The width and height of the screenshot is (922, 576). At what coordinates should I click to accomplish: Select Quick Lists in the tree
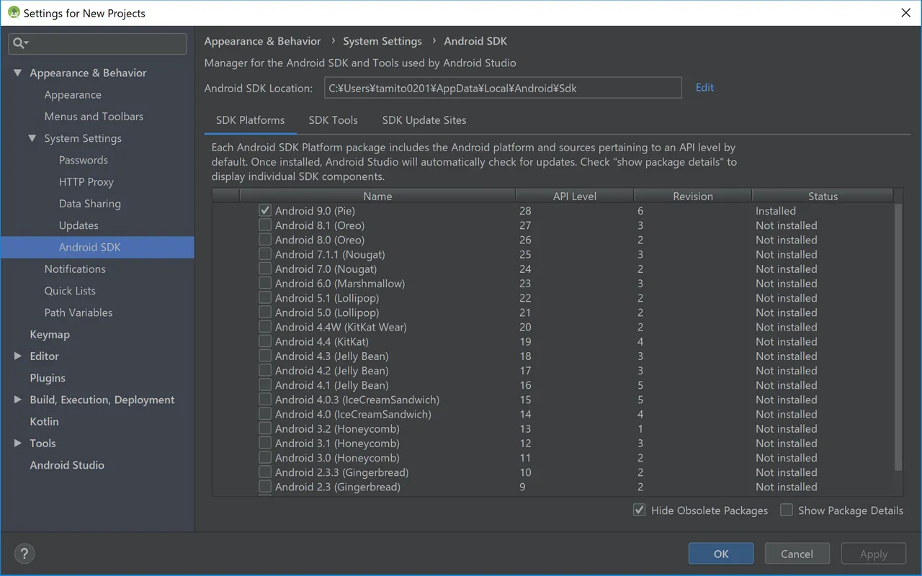point(70,290)
